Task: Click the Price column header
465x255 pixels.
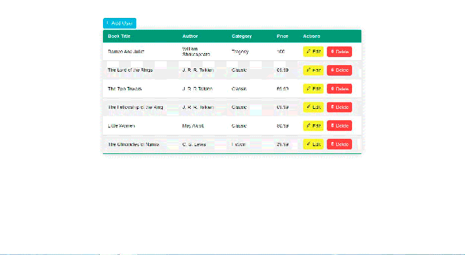Action: (x=282, y=36)
